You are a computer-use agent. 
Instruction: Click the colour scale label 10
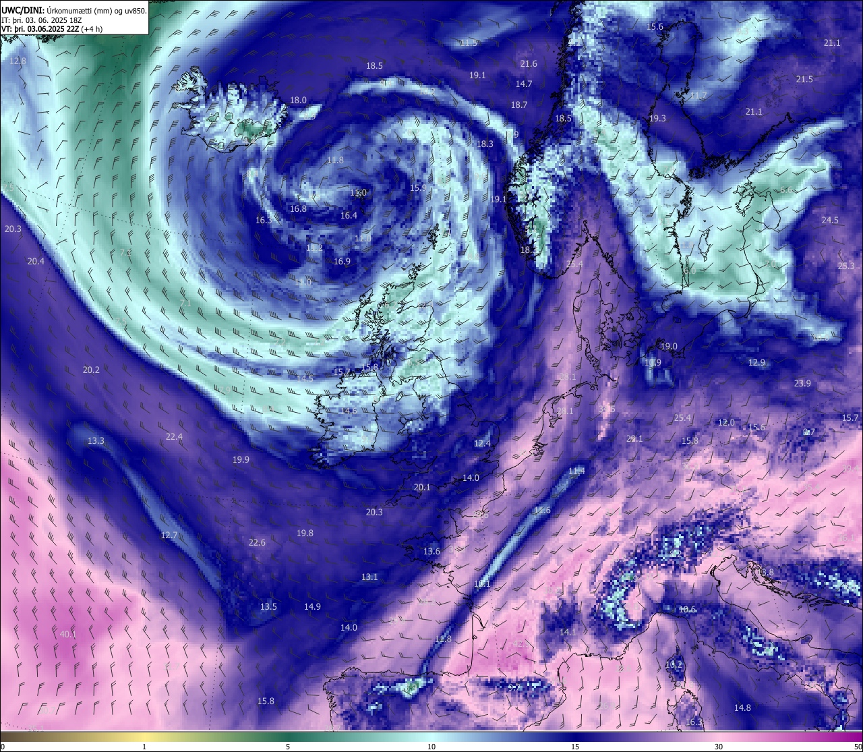click(431, 747)
